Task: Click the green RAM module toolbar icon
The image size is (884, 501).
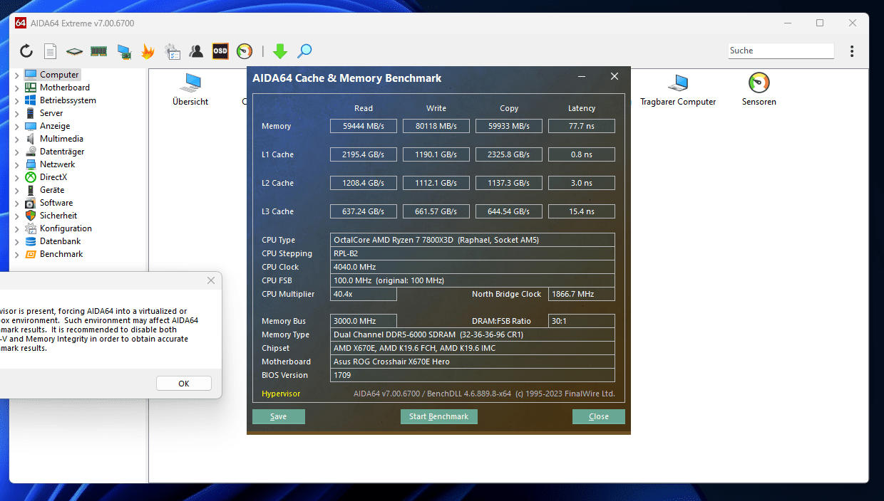Action: click(98, 51)
